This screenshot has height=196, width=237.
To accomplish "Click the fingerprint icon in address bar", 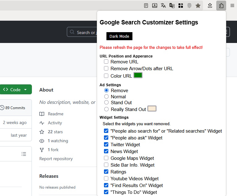I will (x=189, y=6).
